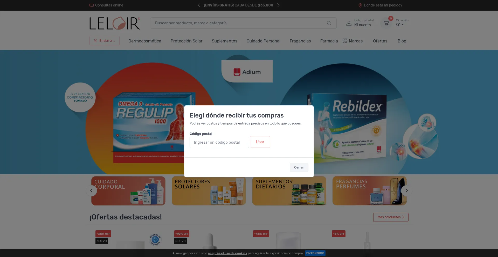Open the shopping cart icon

tap(386, 23)
